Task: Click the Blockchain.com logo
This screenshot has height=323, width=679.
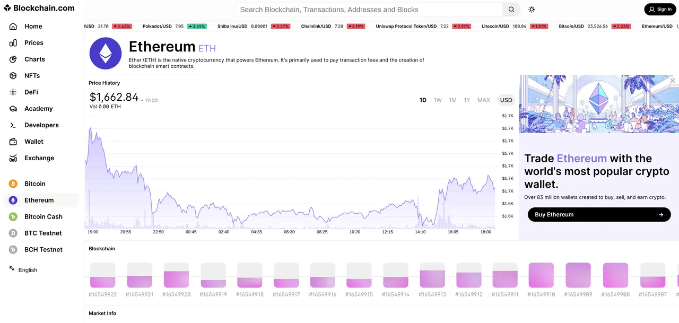Action: (x=39, y=8)
